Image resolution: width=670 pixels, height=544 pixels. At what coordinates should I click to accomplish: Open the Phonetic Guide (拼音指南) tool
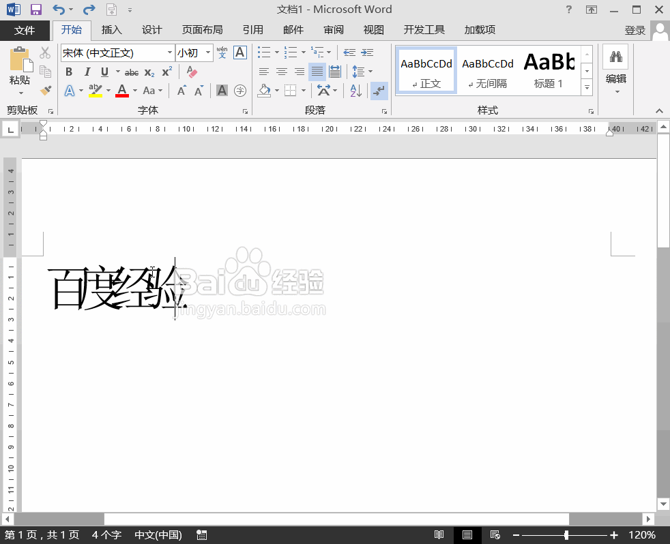(x=221, y=52)
